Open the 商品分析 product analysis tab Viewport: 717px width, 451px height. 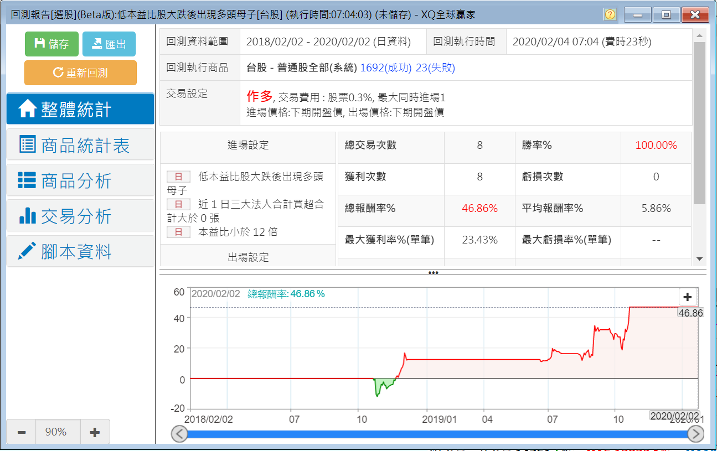click(80, 180)
